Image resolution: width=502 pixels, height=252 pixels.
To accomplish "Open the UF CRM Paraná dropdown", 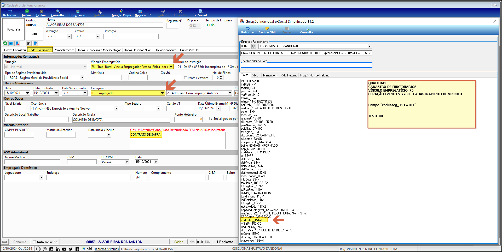I will coord(127,162).
